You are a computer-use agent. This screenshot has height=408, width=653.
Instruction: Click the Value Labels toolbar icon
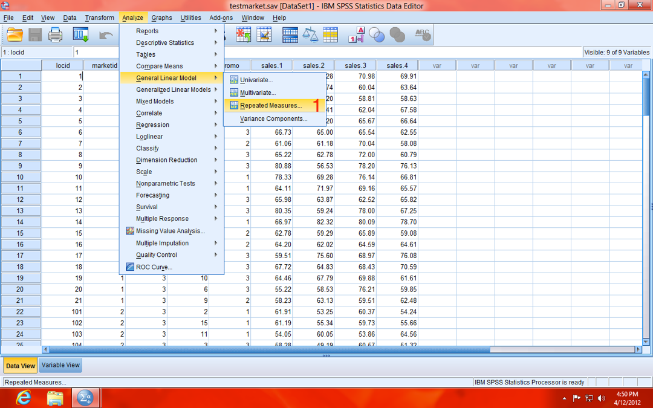tap(356, 34)
